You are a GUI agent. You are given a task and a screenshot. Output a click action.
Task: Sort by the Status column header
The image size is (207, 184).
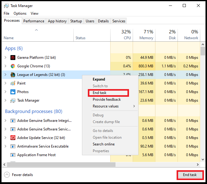pos(92,35)
